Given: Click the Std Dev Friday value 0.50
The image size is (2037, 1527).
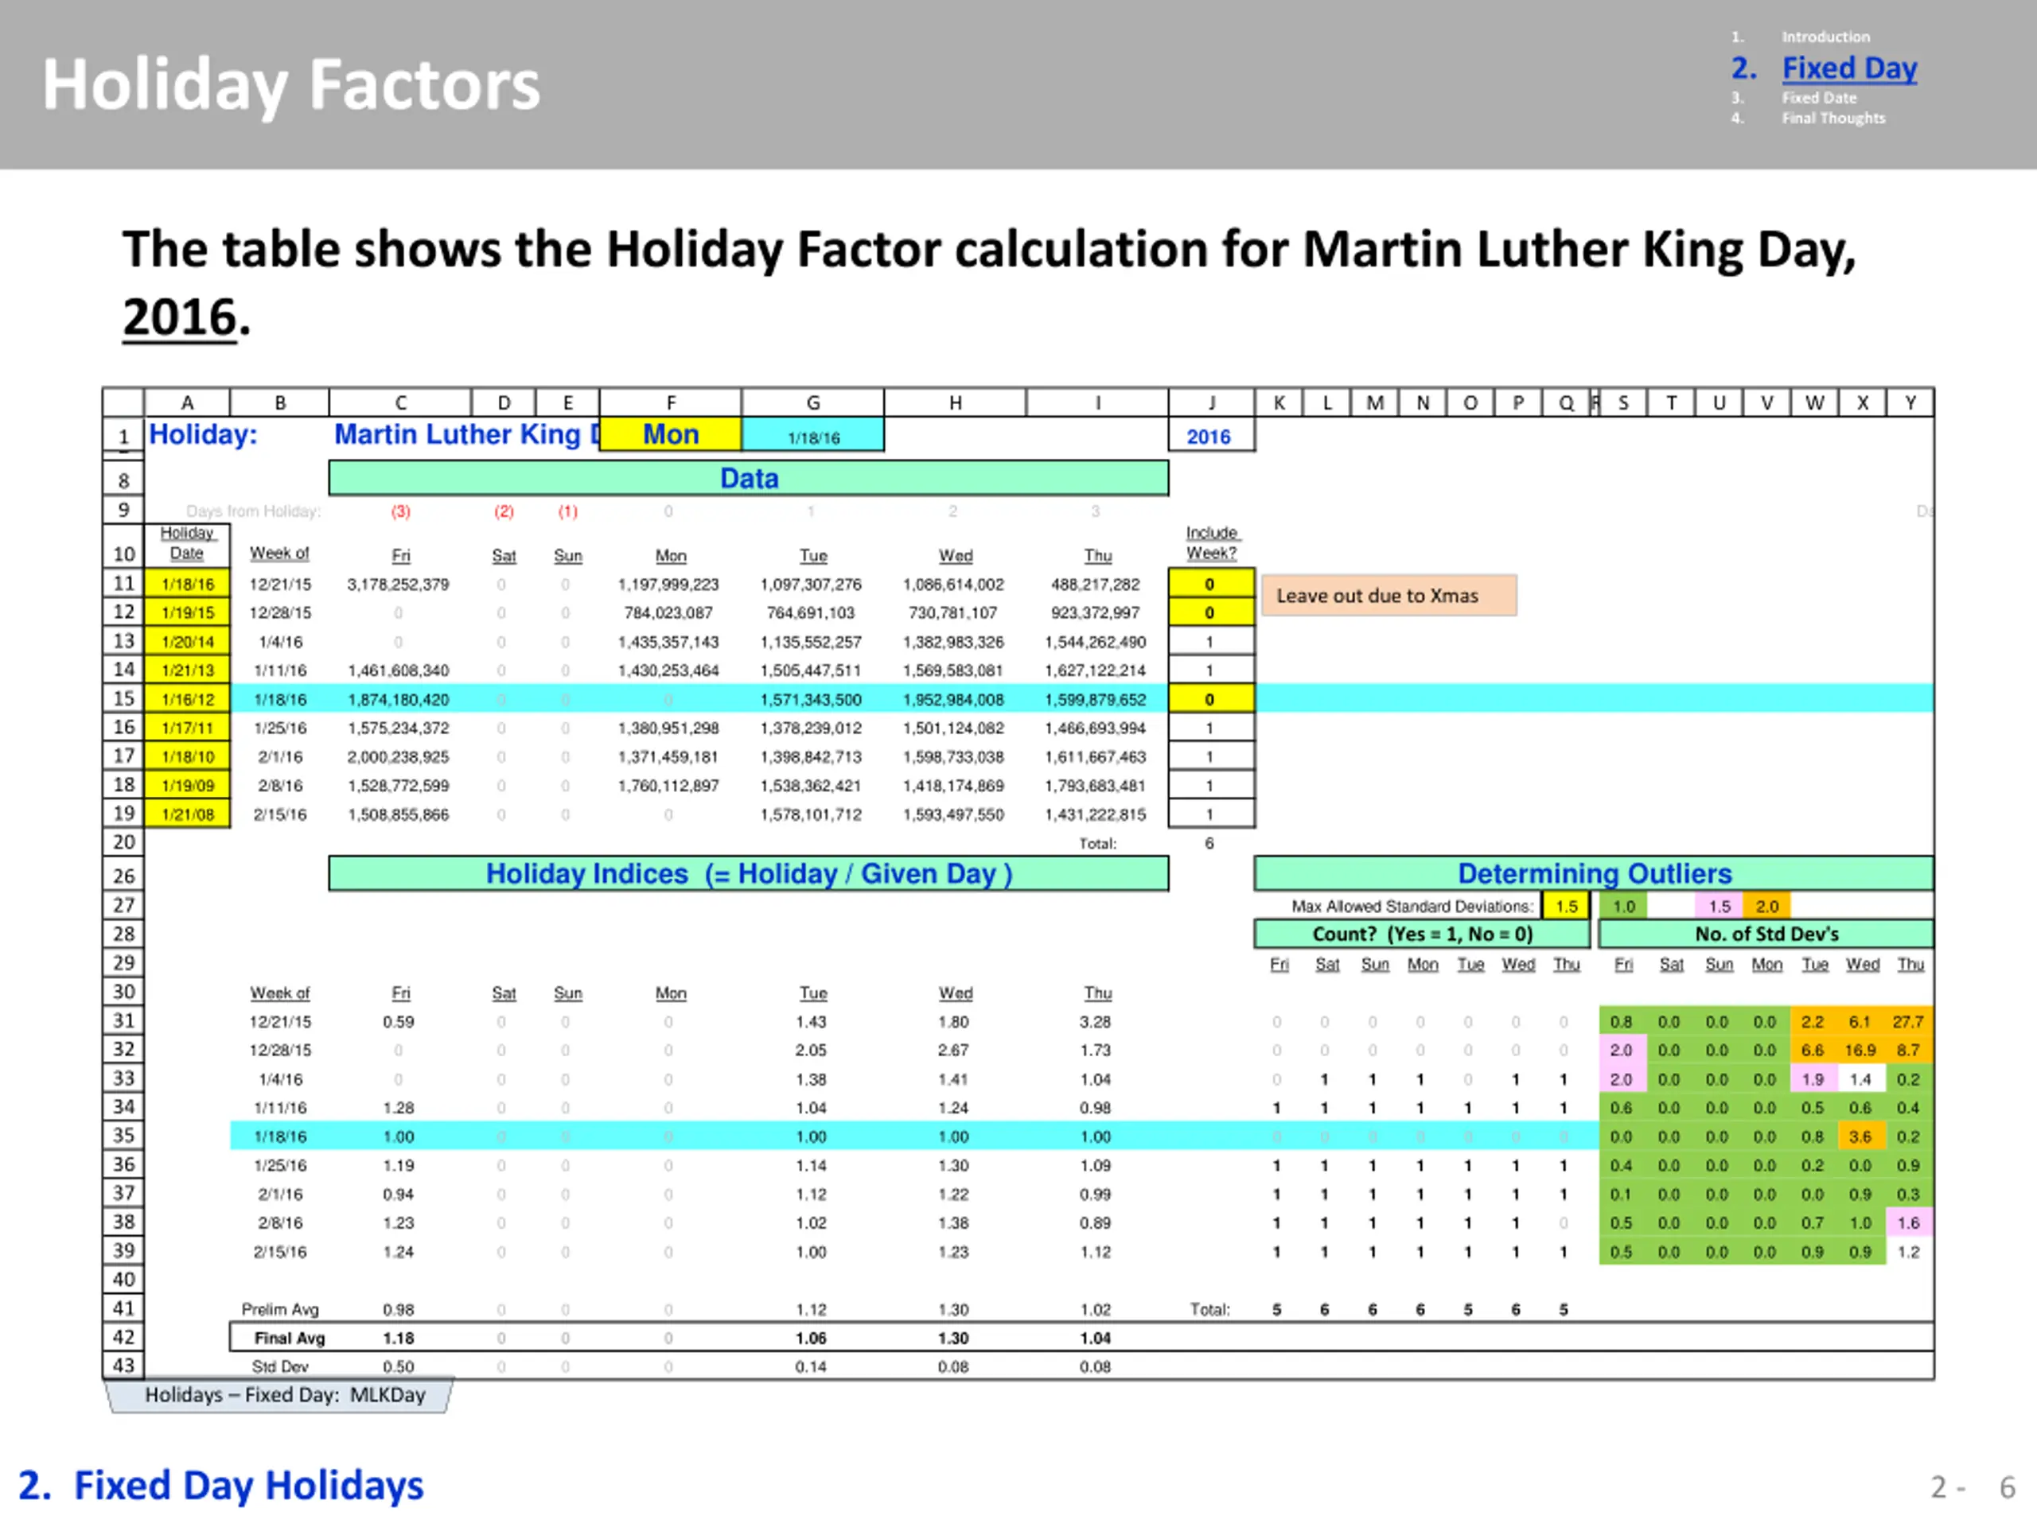Looking at the screenshot, I should coord(398,1367).
